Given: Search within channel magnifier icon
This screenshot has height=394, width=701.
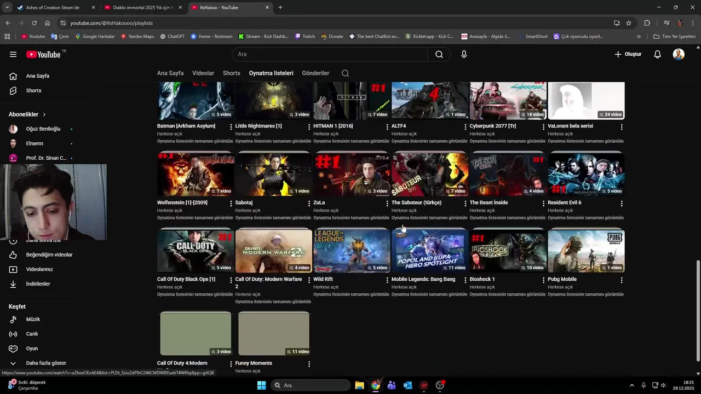Looking at the screenshot, I should (x=345, y=73).
